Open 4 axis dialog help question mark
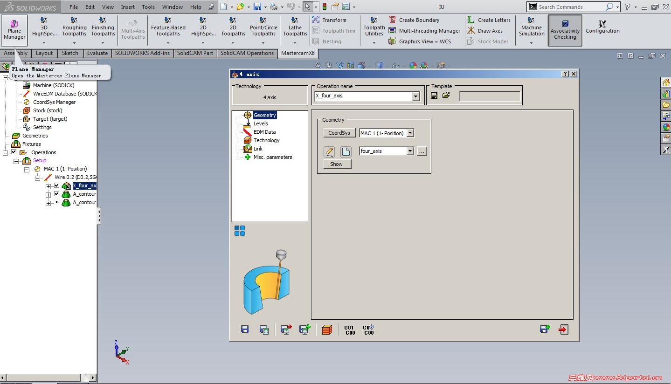Screen dimensions: 671x384 565,74
